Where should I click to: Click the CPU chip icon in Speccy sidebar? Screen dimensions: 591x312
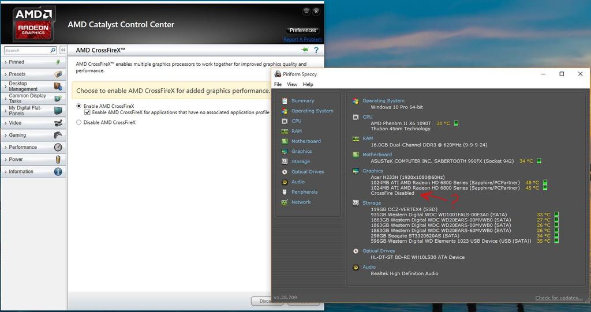pyautogui.click(x=285, y=121)
